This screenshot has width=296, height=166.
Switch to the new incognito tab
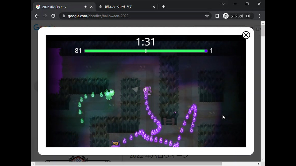click(x=125, y=7)
